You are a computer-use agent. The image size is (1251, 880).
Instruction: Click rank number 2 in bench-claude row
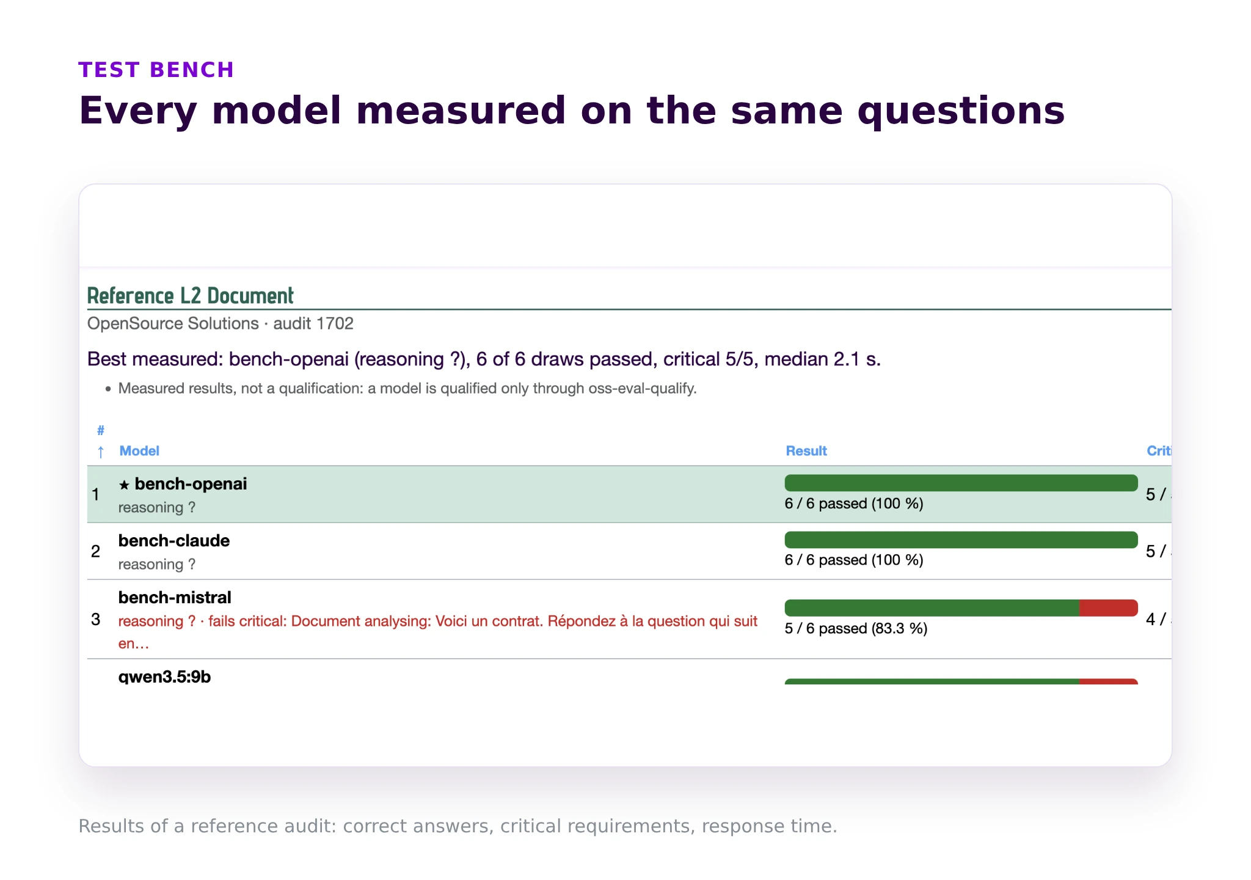96,551
